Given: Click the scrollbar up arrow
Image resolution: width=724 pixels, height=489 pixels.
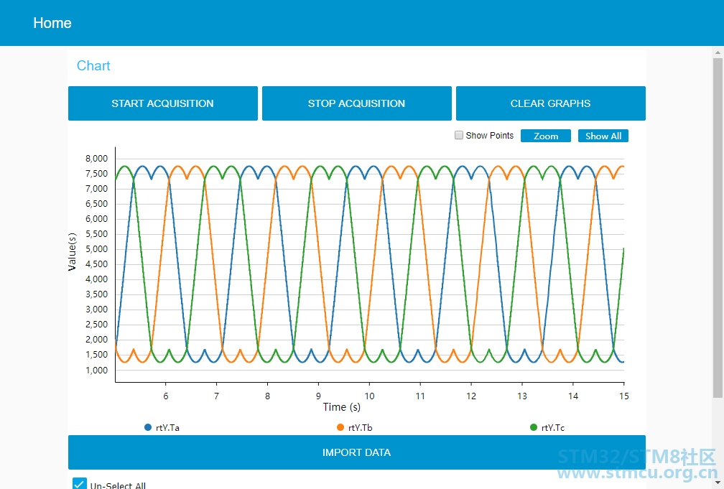Looking at the screenshot, I should (718, 52).
